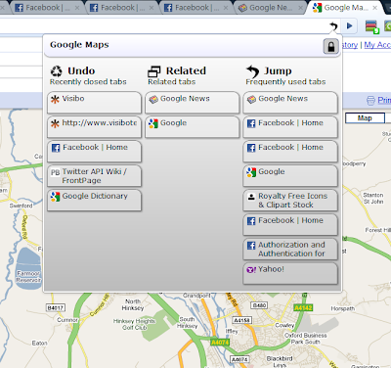Open the My Account link
This screenshot has width=391, height=368.
(377, 45)
